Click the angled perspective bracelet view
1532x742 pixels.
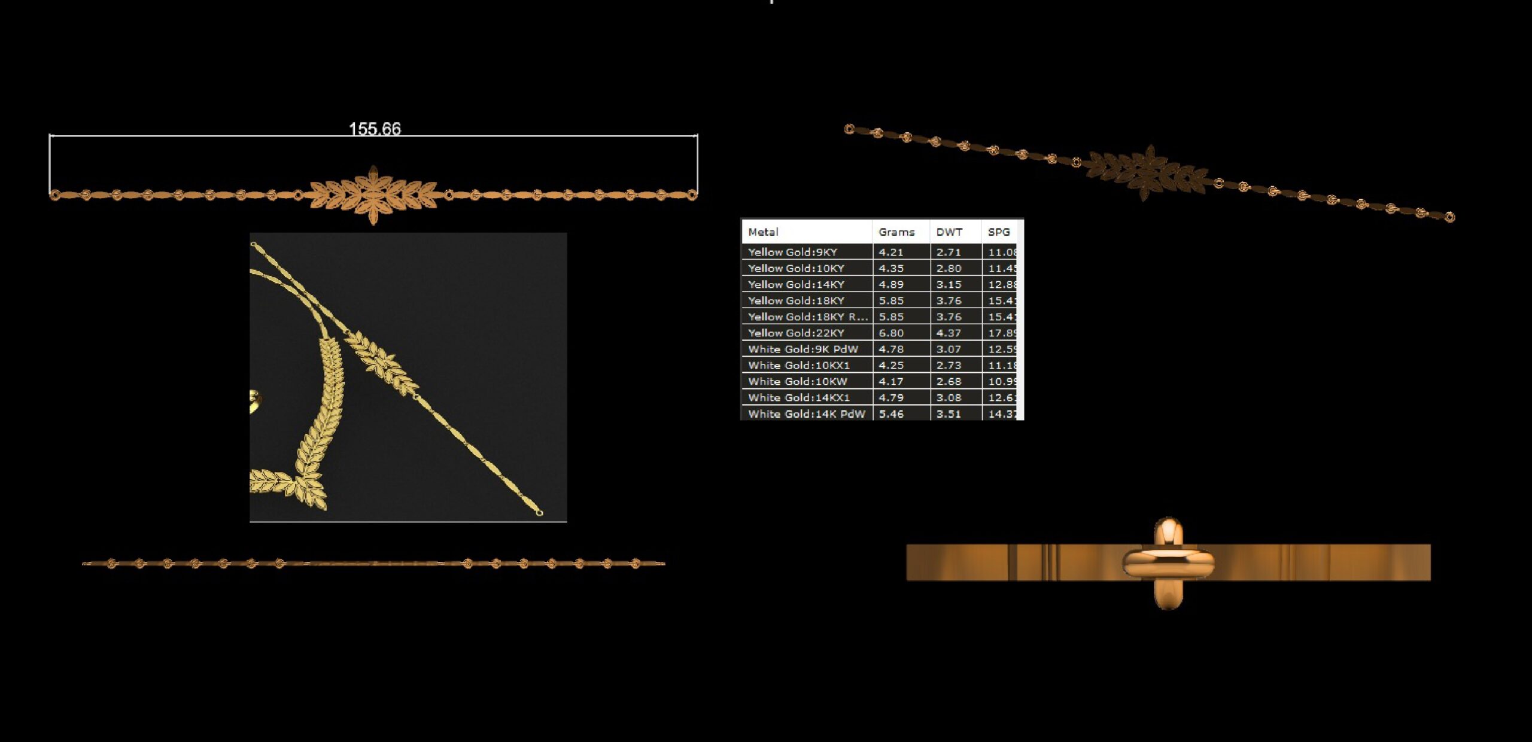coord(1149,172)
